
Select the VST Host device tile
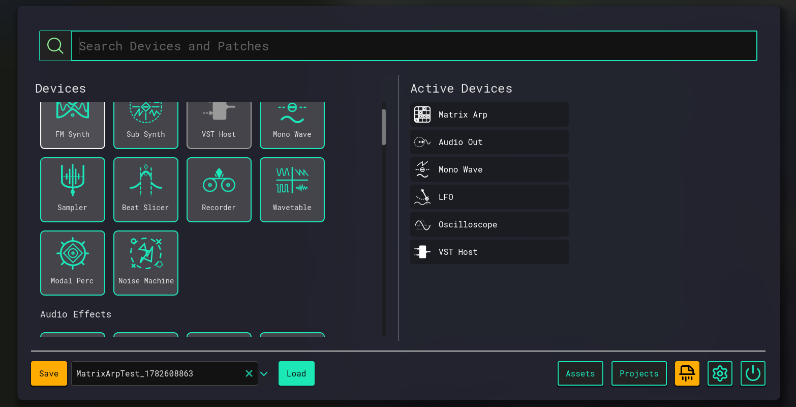(219, 125)
